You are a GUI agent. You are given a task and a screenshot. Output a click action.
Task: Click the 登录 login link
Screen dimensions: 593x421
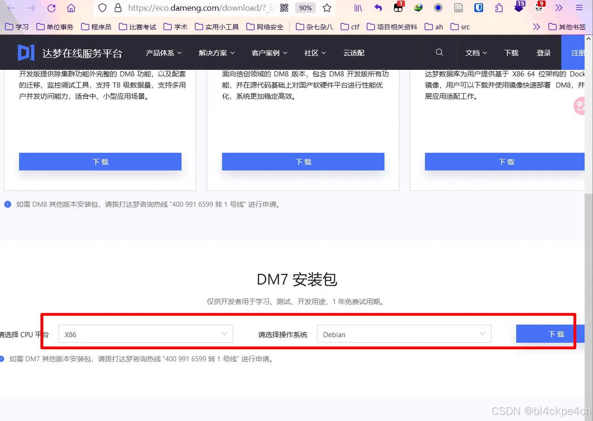coord(544,53)
